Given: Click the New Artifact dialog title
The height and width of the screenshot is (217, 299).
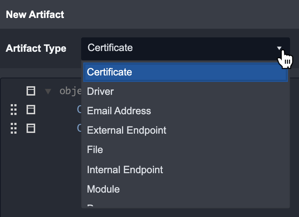Looking at the screenshot, I should tap(35, 14).
